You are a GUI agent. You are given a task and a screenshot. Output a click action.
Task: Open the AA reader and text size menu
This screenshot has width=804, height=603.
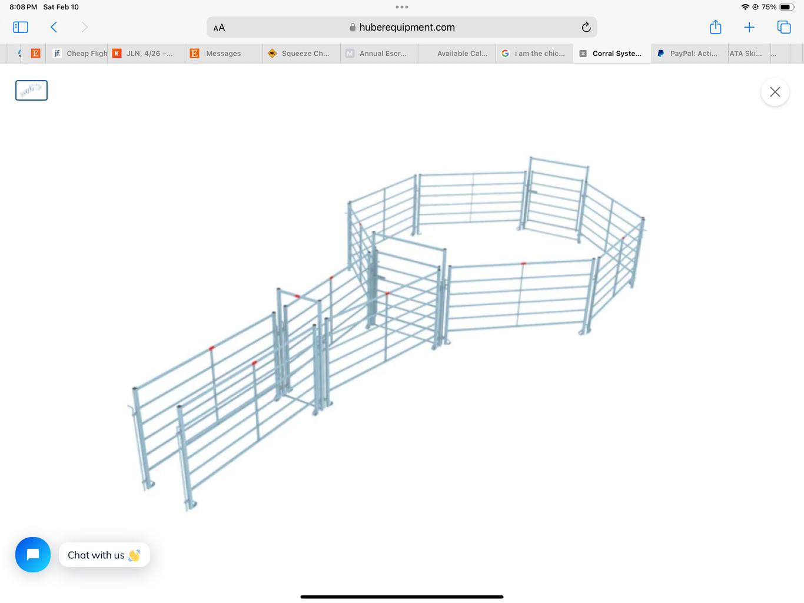click(x=219, y=28)
